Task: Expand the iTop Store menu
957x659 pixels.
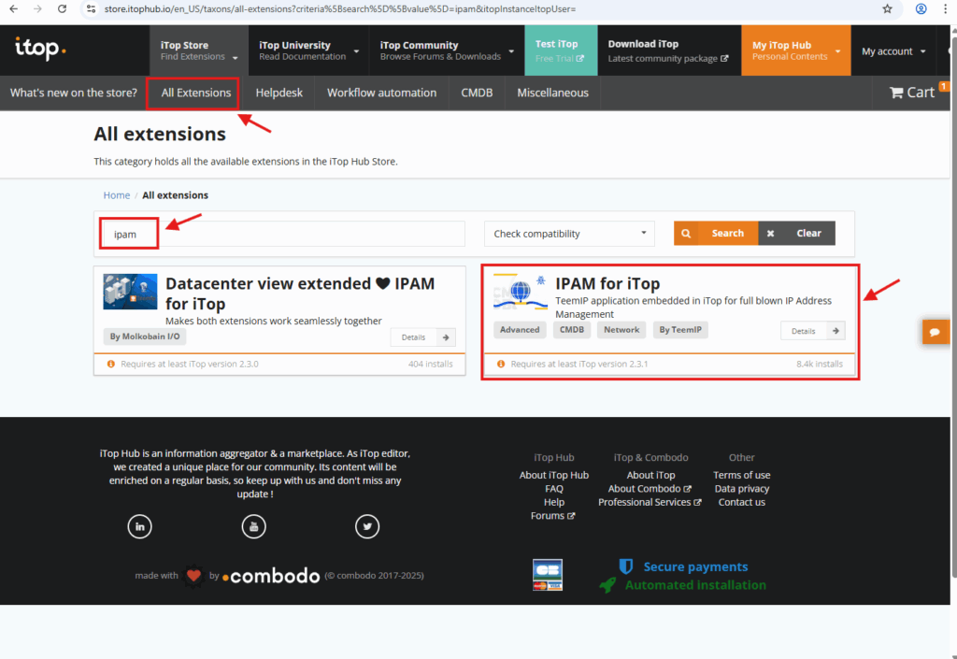Action: point(198,50)
